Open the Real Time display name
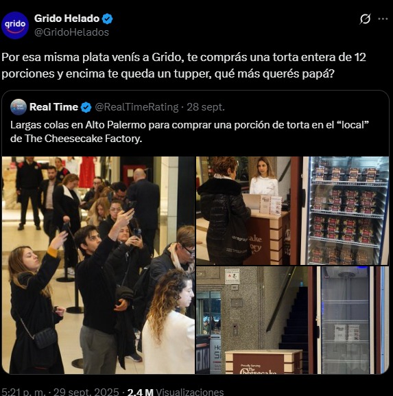 pos(53,107)
